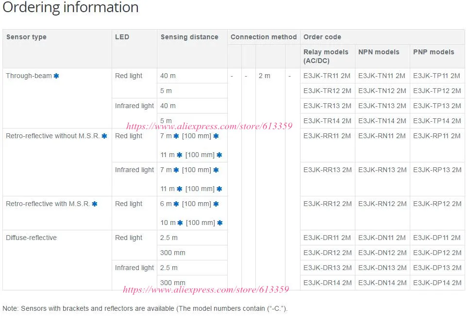
Task: Click the Ordering information heading
Action: click(x=70, y=7)
